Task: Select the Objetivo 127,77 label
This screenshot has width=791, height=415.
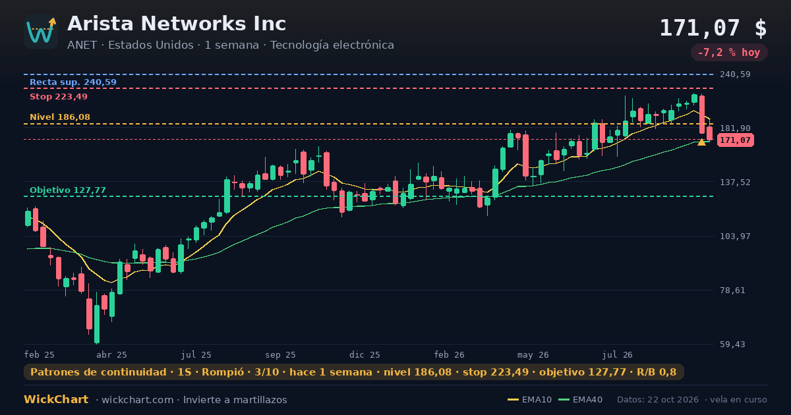Action: (68, 190)
